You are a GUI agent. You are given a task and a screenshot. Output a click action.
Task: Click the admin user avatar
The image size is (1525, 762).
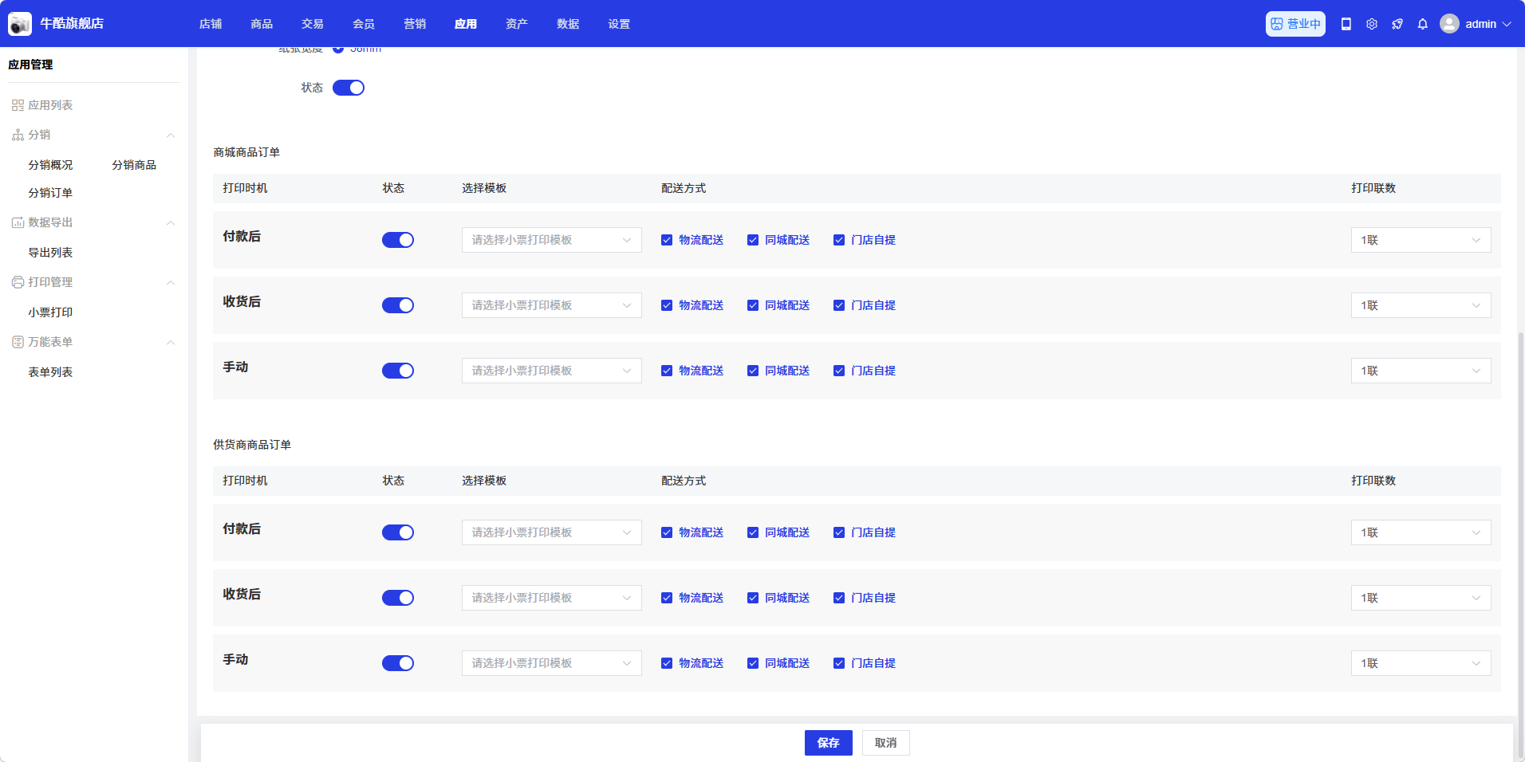[1449, 24]
